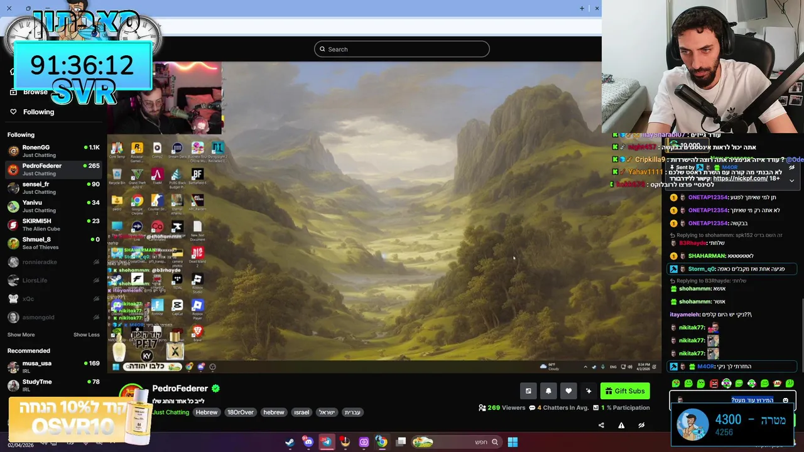This screenshot has height=452, width=804.
Task: Click the taskbar search box
Action: [x=456, y=442]
